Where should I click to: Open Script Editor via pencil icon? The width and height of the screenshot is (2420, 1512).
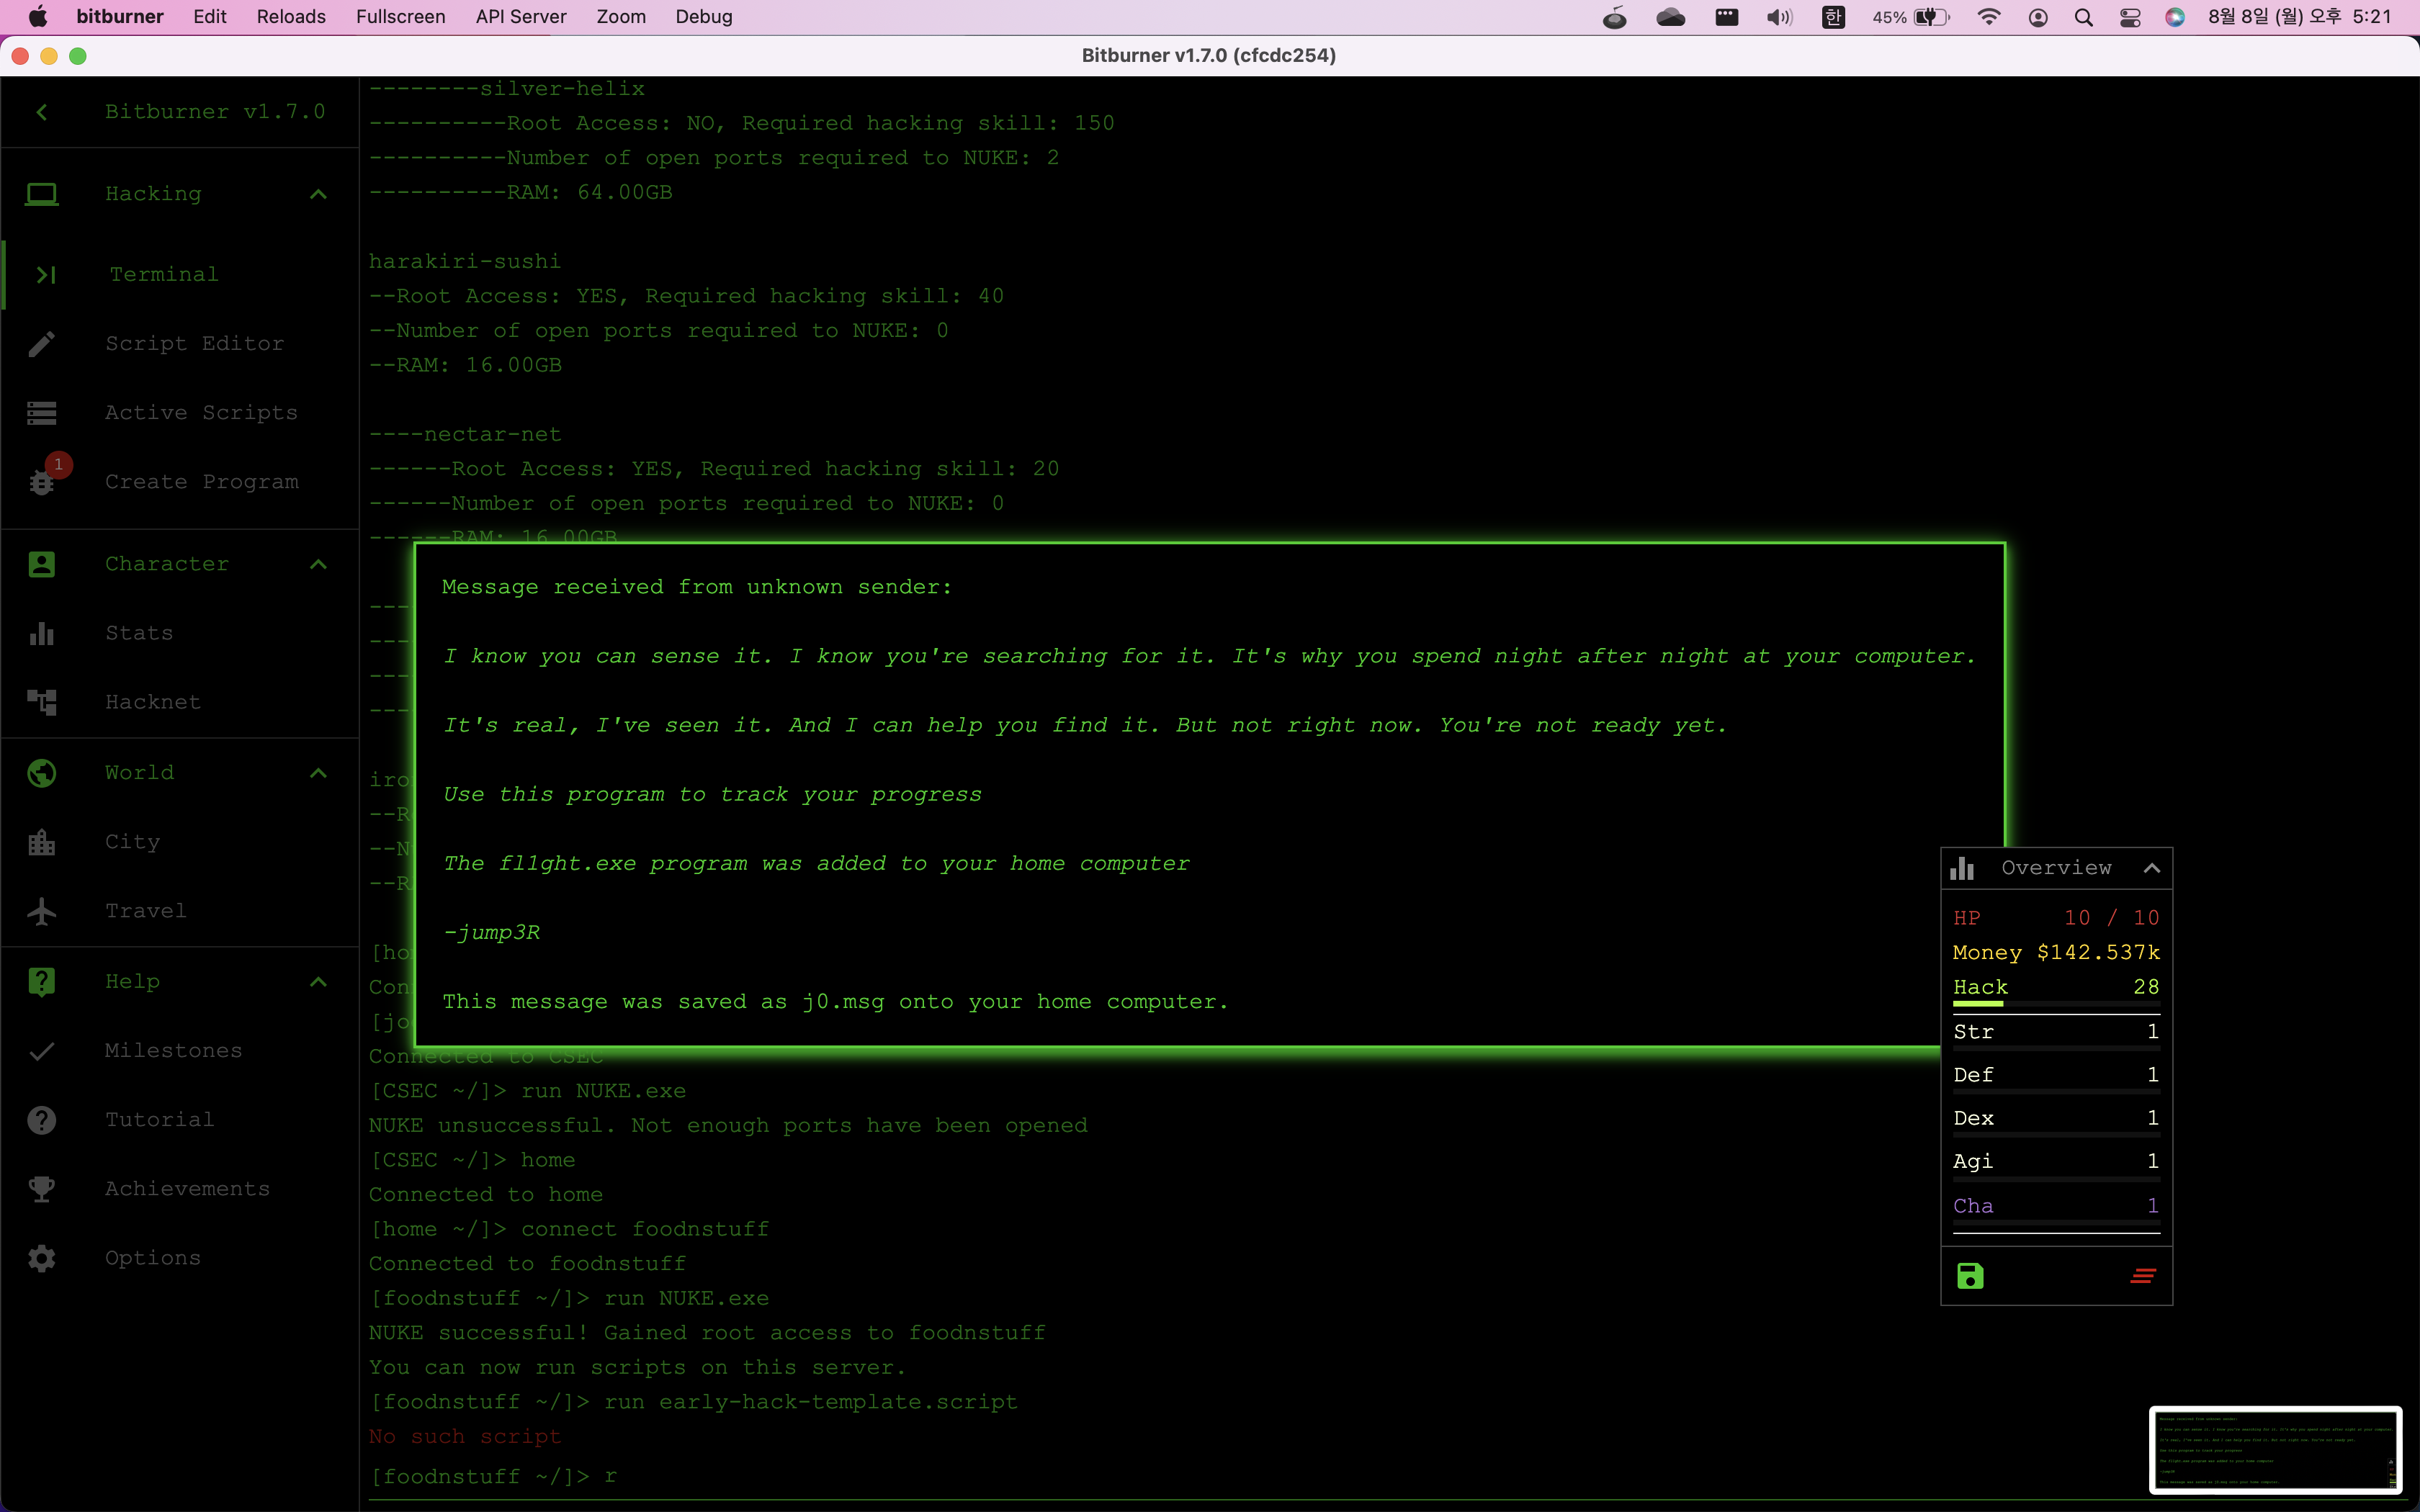41,344
